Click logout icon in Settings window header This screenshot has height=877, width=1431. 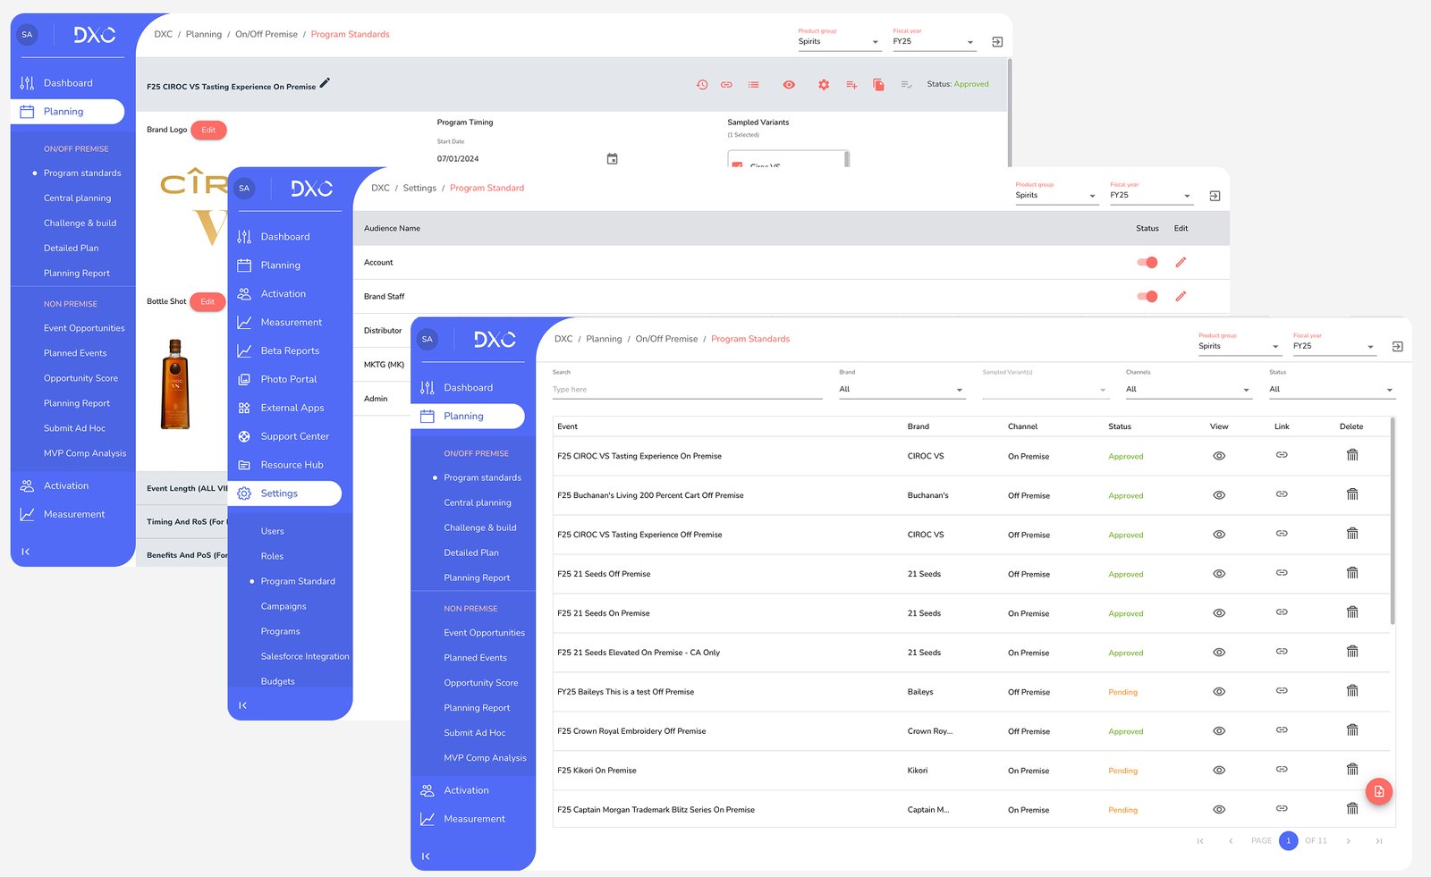point(1215,196)
